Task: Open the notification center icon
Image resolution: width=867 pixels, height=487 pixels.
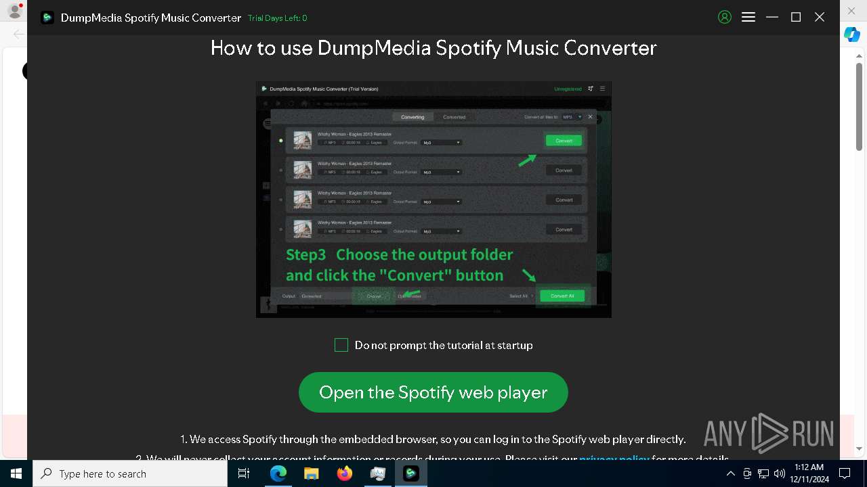Action: pos(845,473)
